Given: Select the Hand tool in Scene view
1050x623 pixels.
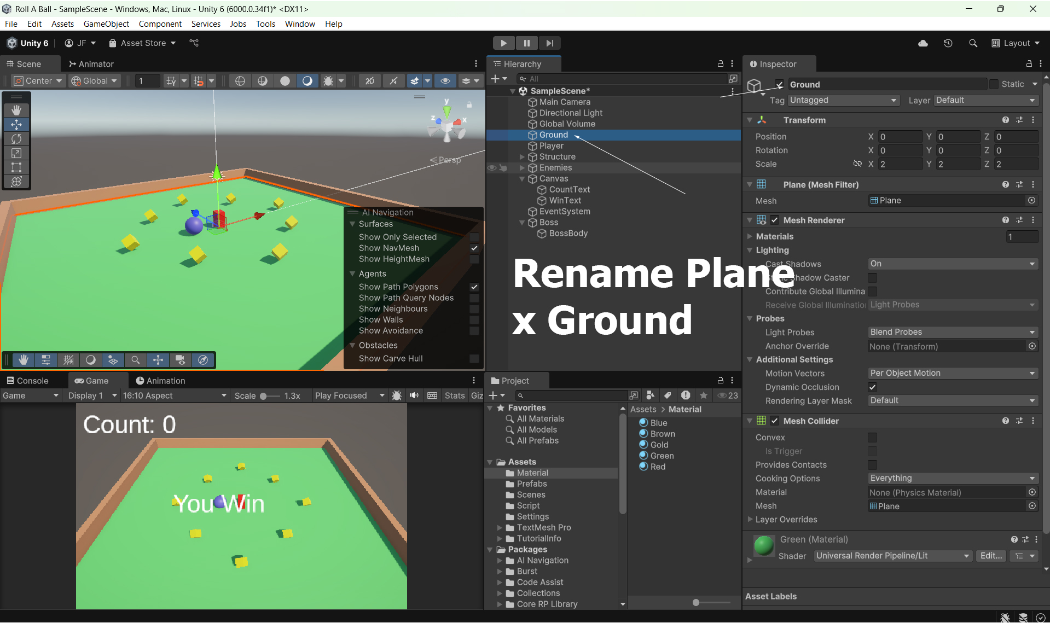Looking at the screenshot, I should point(16,110).
